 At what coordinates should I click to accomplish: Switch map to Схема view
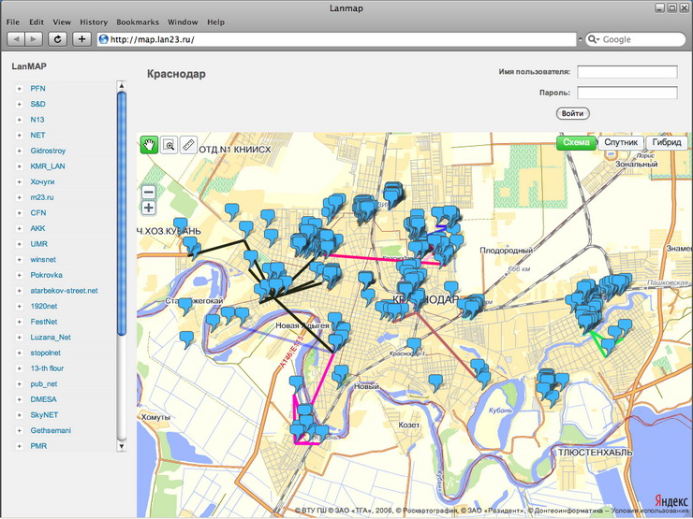[575, 142]
